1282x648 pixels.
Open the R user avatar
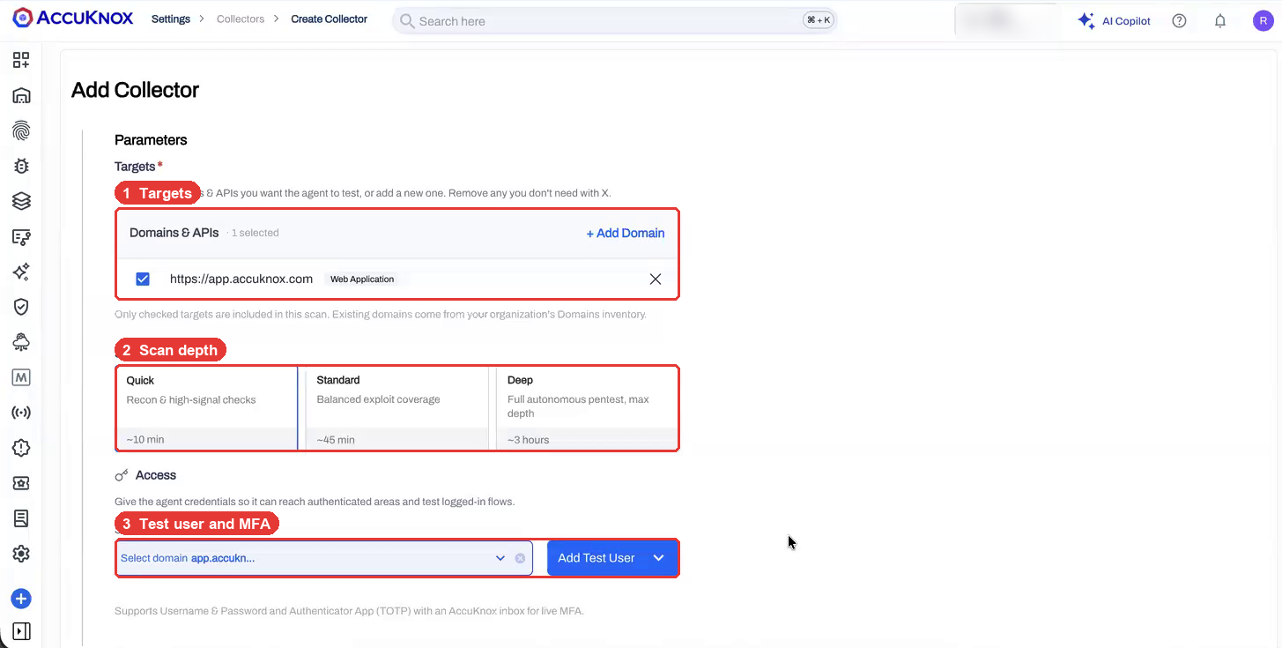point(1263,21)
